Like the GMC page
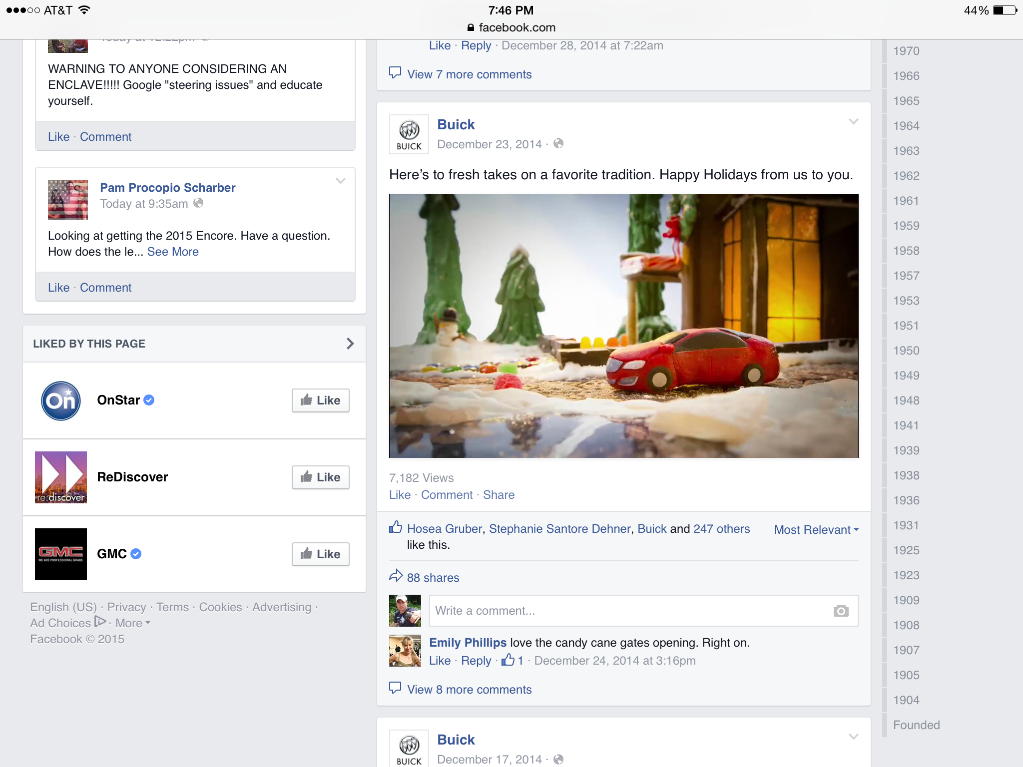Image resolution: width=1023 pixels, height=767 pixels. click(x=321, y=554)
